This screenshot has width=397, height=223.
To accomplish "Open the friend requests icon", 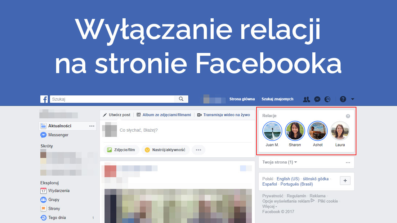I will click(x=306, y=99).
